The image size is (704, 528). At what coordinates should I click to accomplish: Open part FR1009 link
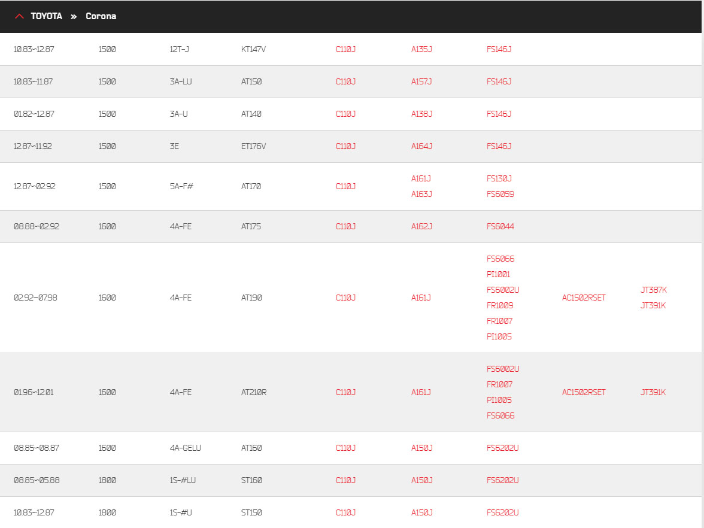[x=500, y=306]
